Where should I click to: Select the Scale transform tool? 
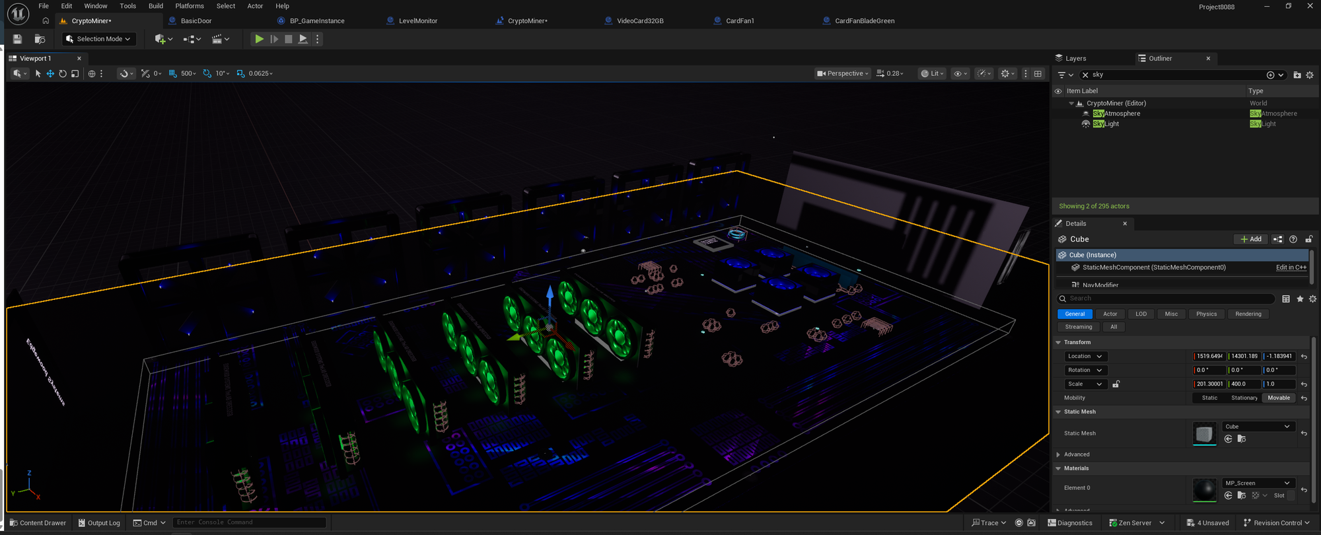click(75, 73)
